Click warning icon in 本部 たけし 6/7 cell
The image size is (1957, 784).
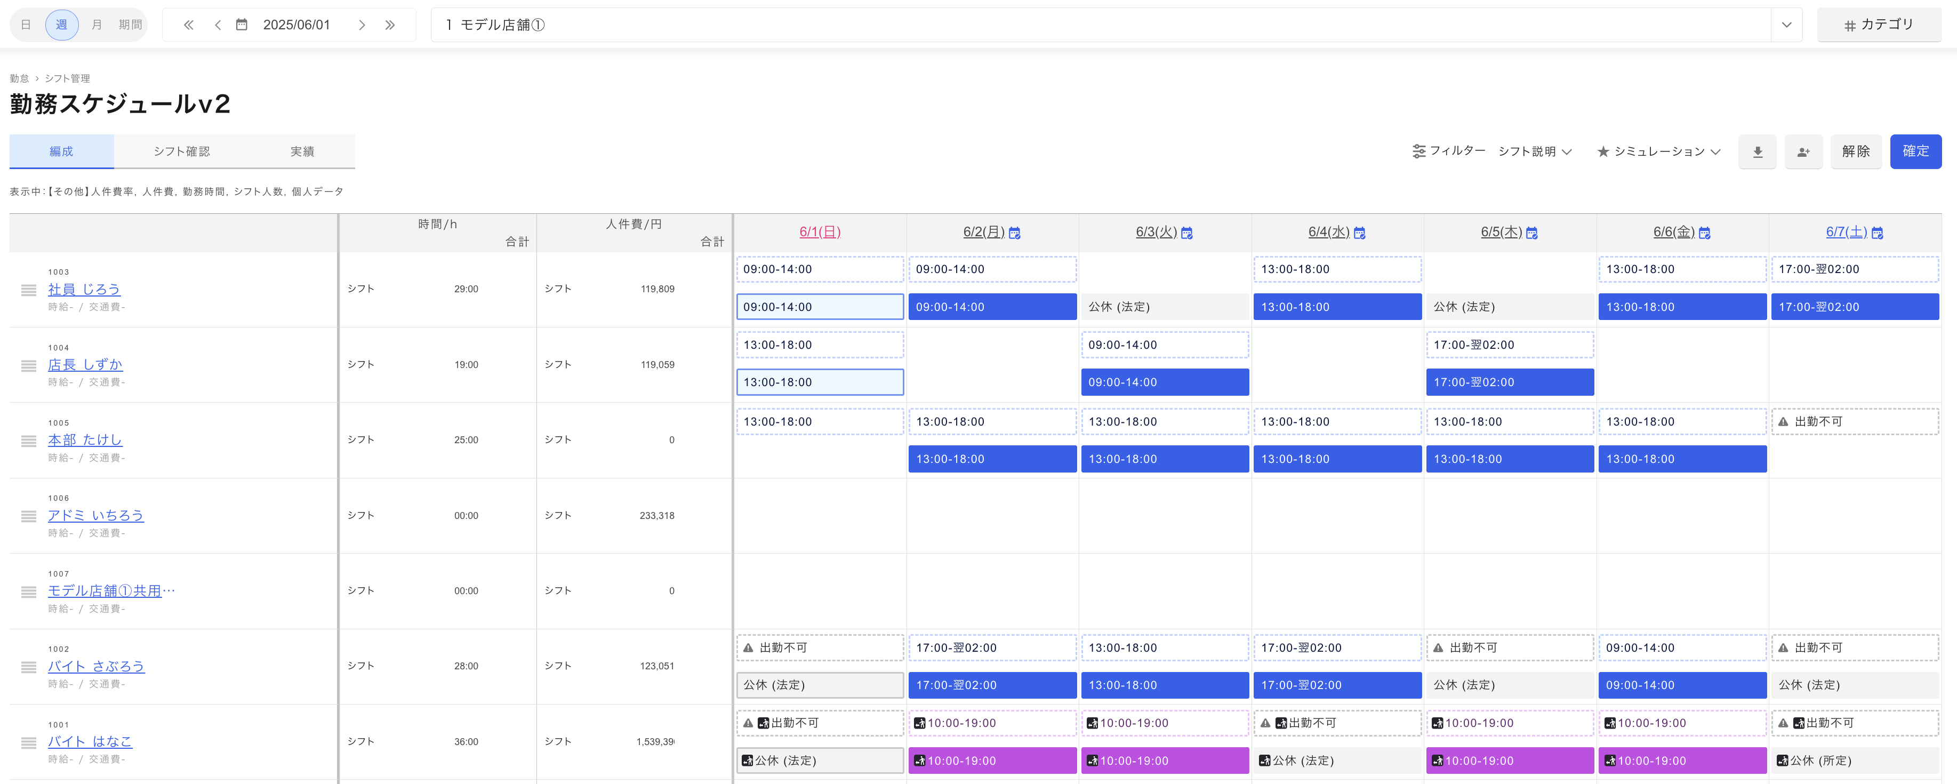[1783, 422]
